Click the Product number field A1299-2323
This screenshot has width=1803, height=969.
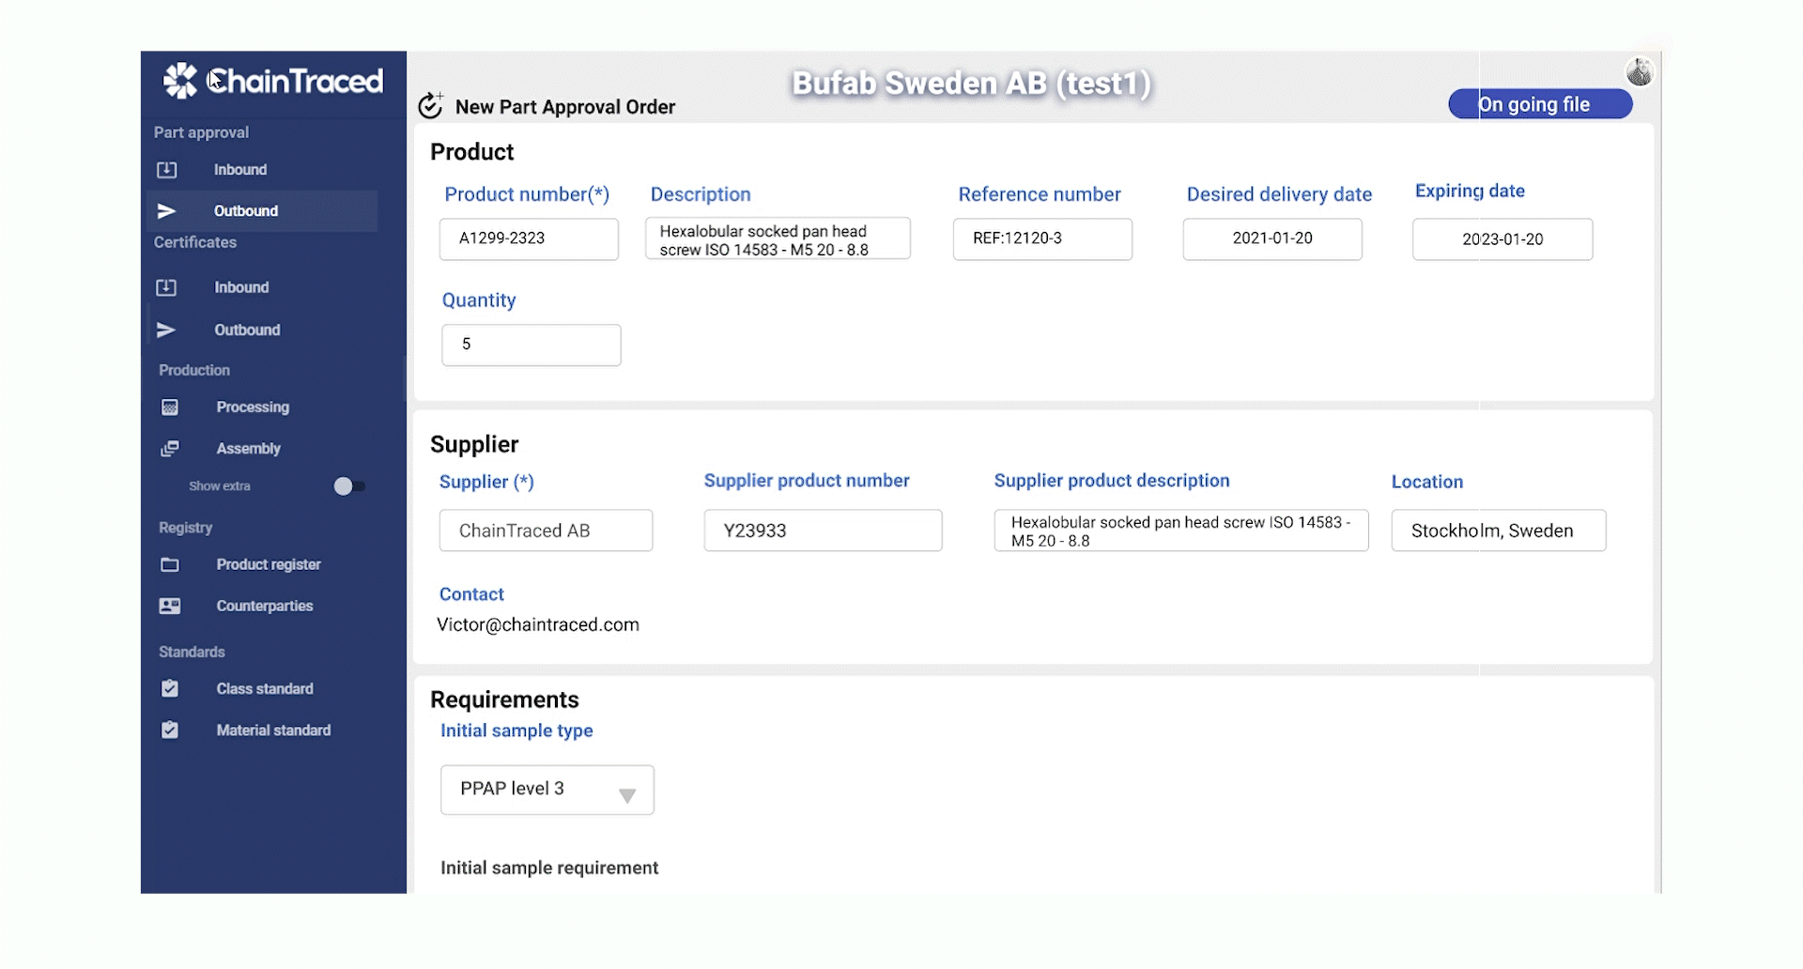click(x=529, y=238)
